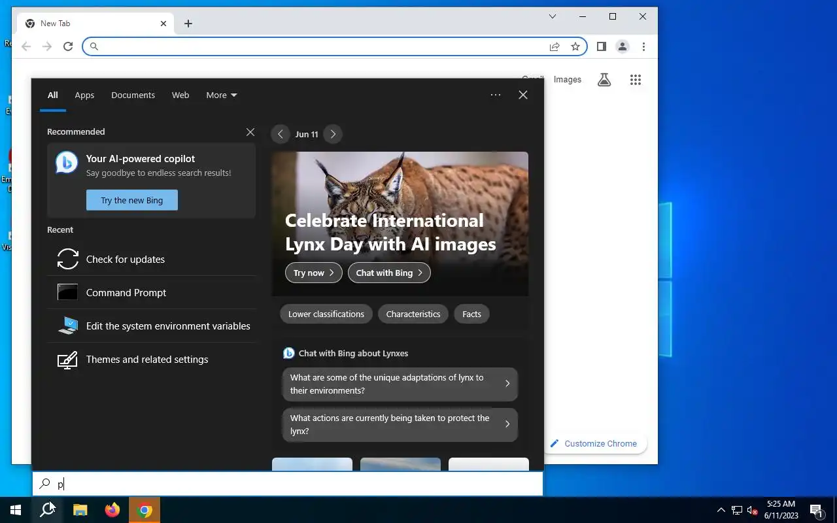Close the Windows search panel
Viewport: 837px width, 523px height.
(x=523, y=95)
